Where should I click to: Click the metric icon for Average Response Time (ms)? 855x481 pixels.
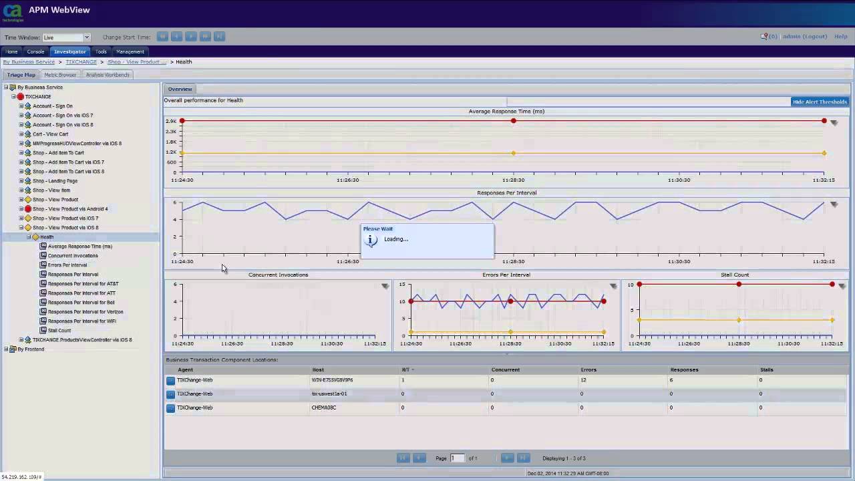pos(43,247)
